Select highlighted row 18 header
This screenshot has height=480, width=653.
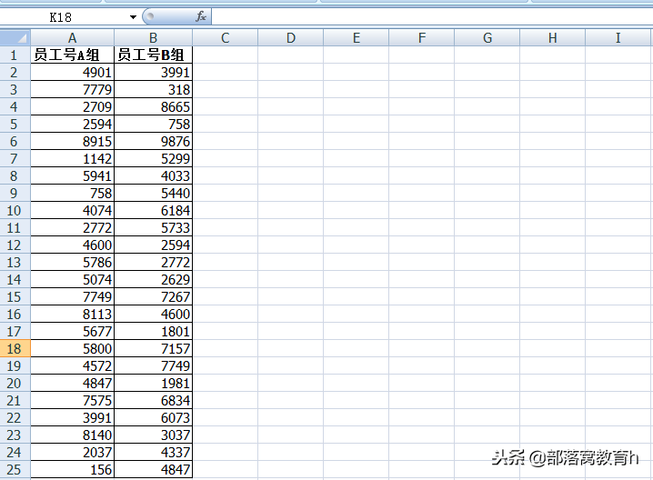pyautogui.click(x=15, y=348)
